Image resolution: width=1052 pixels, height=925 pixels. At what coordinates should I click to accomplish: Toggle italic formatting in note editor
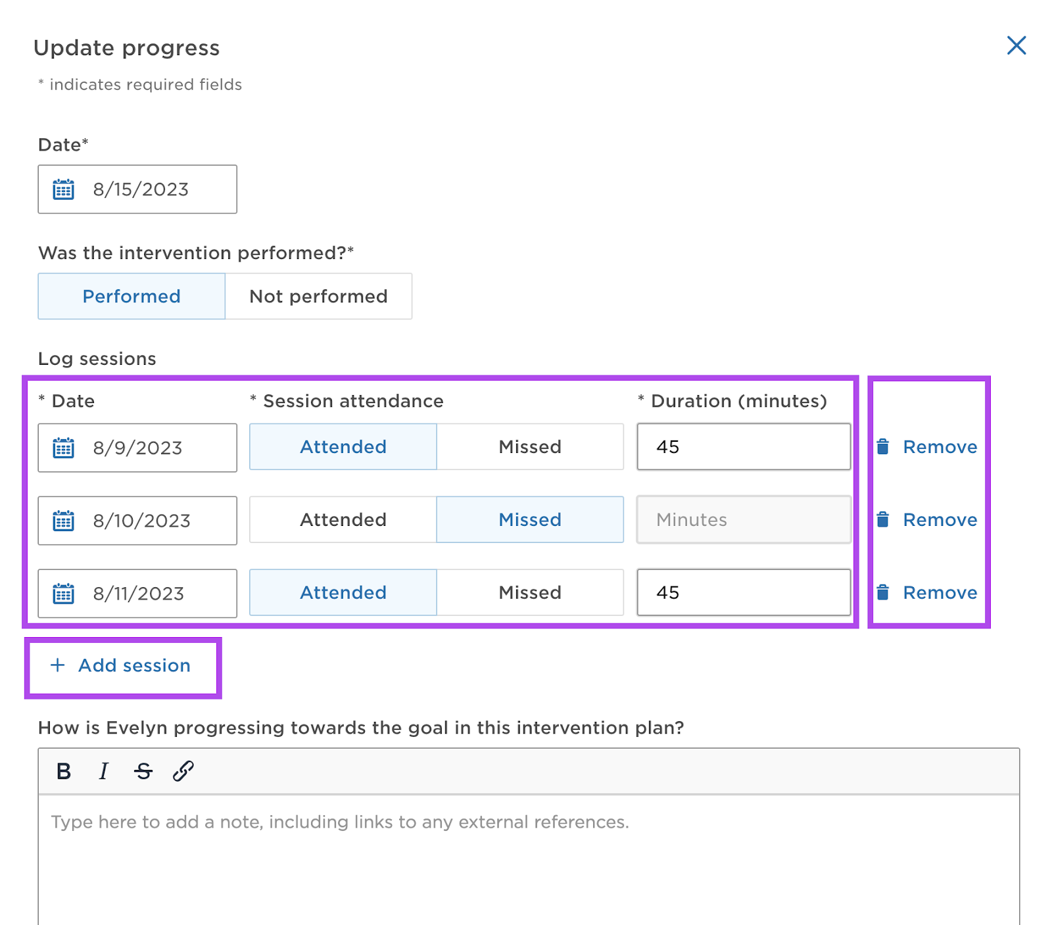[103, 771]
